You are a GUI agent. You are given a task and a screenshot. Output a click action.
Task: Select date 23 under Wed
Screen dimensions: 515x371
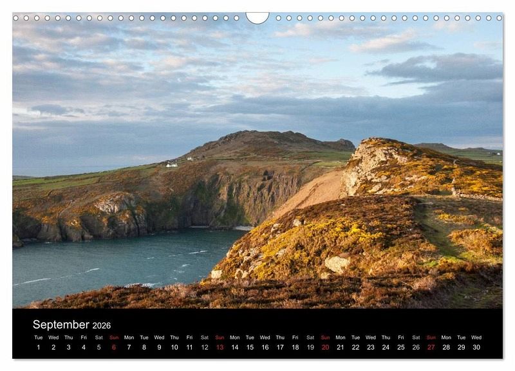pyautogui.click(x=371, y=347)
